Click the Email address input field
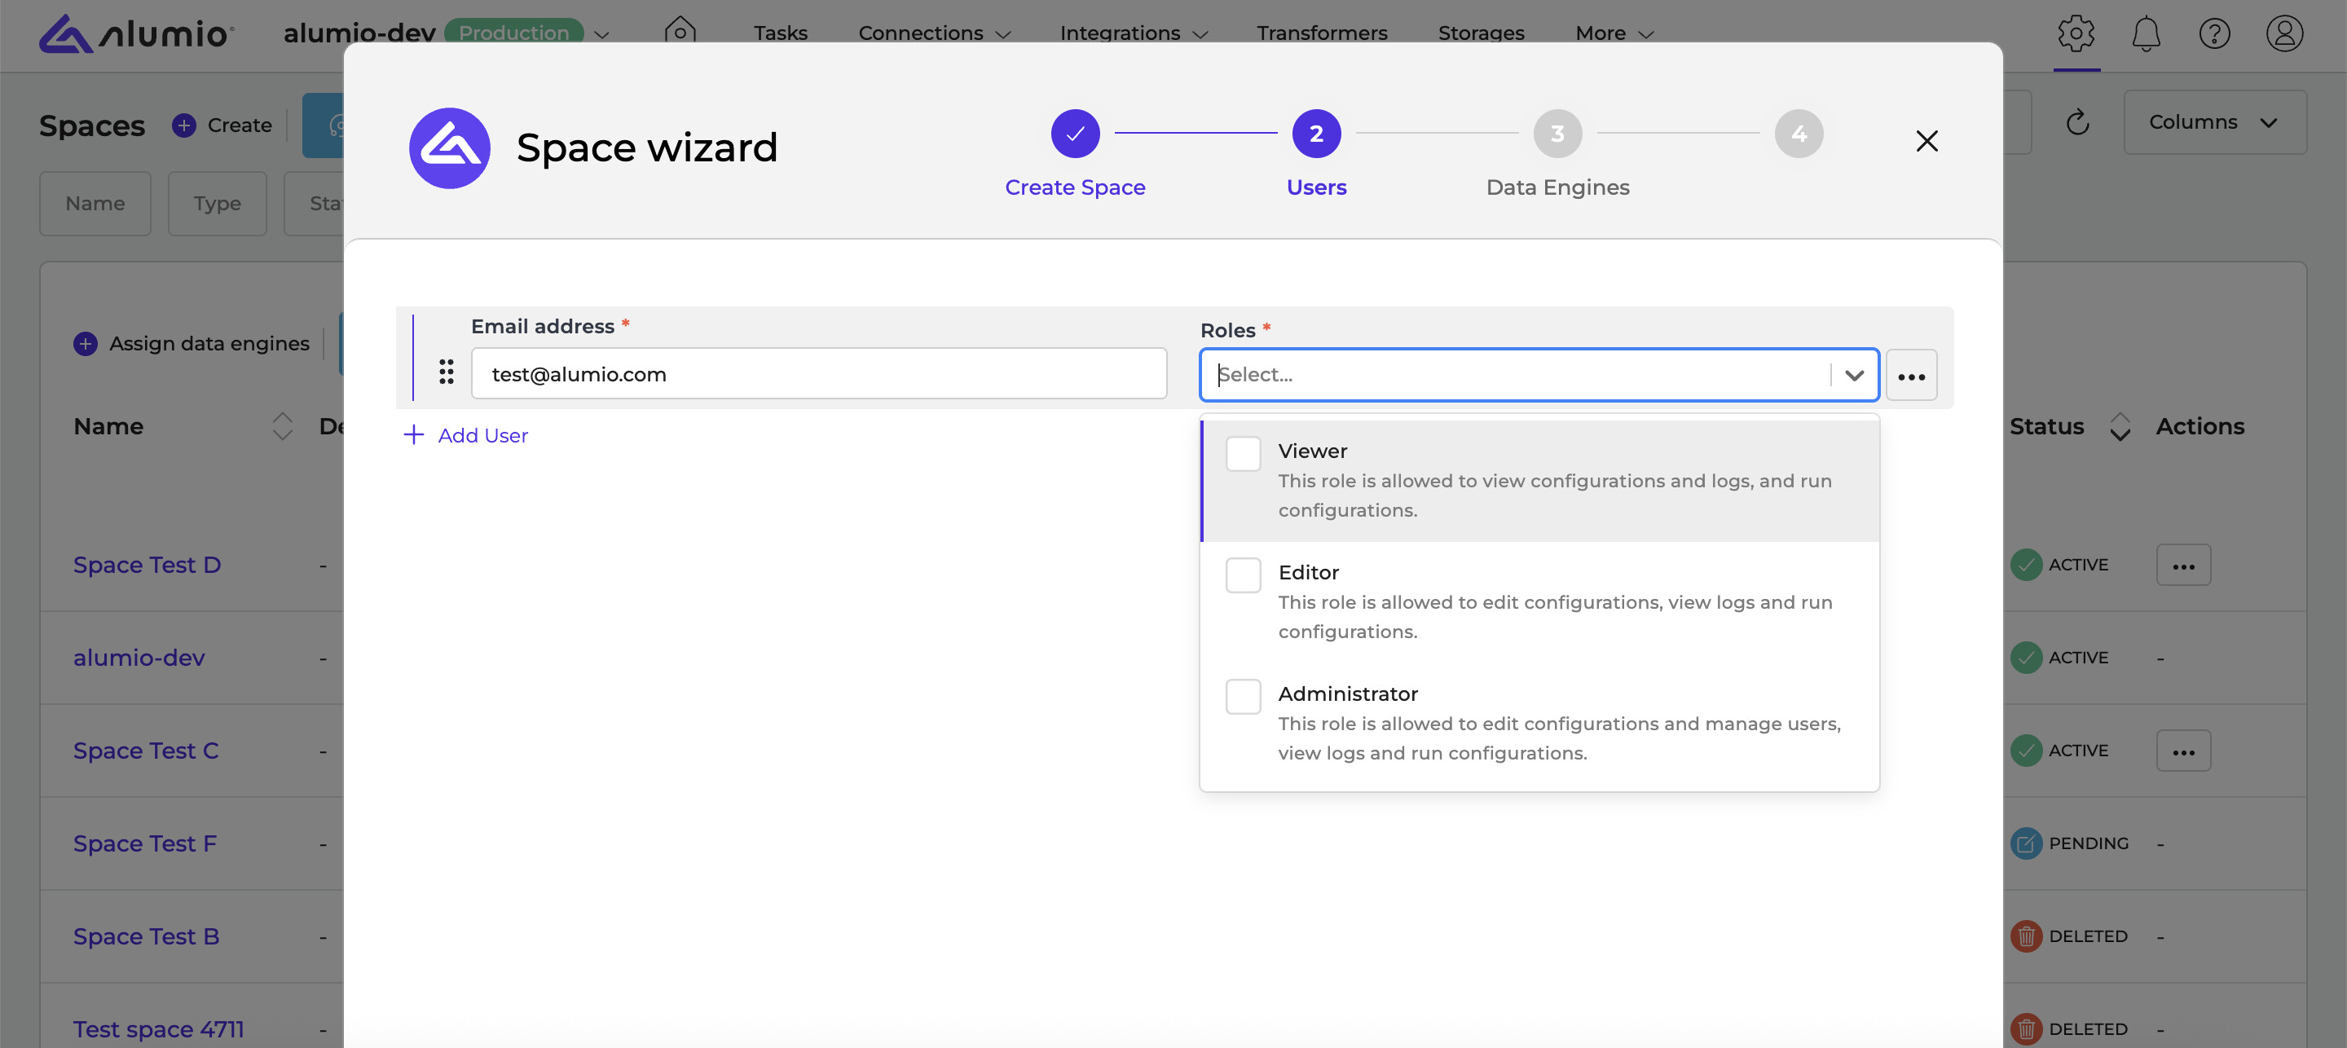This screenshot has height=1048, width=2347. coord(818,373)
